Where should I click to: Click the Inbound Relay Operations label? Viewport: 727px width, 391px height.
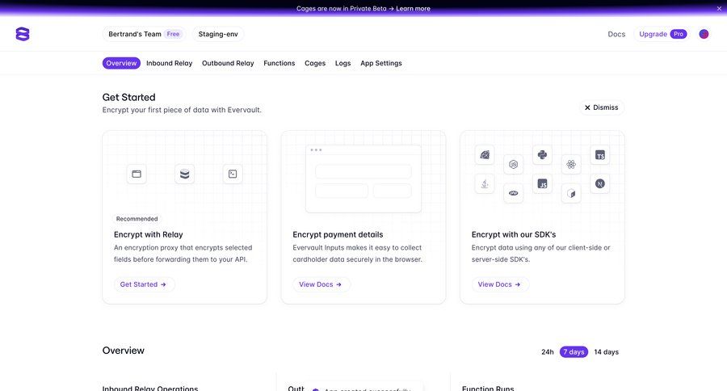click(150, 388)
